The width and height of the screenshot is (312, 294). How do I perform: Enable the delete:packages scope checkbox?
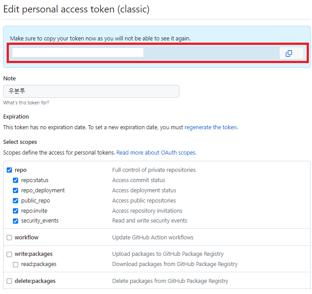(x=9, y=281)
